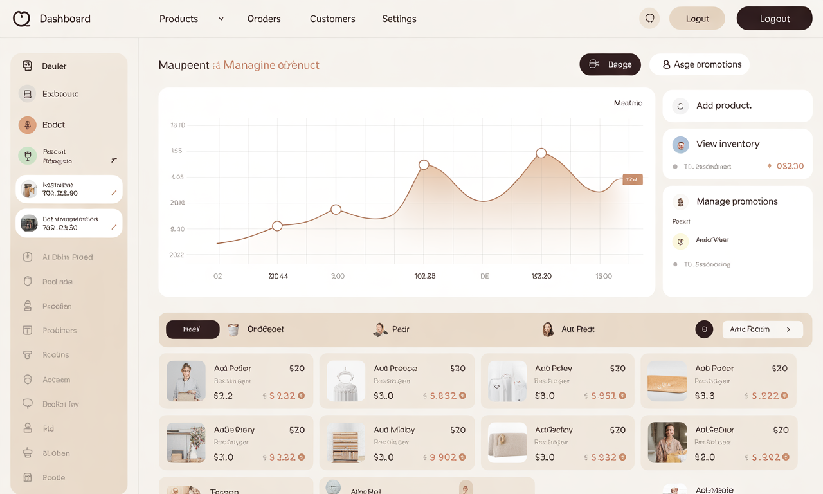
Task: Click the heart logo beside Dashboard
Action: 21,19
